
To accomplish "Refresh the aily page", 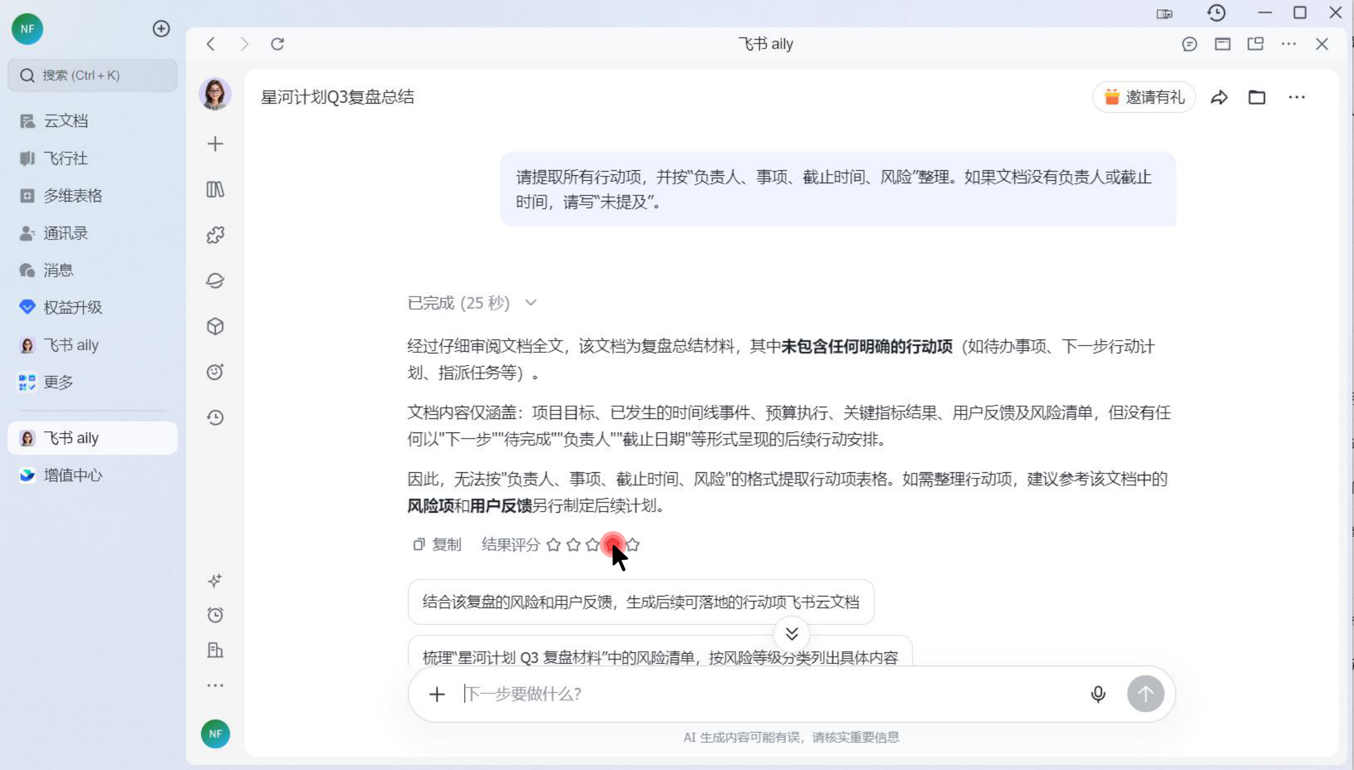I will click(x=278, y=44).
